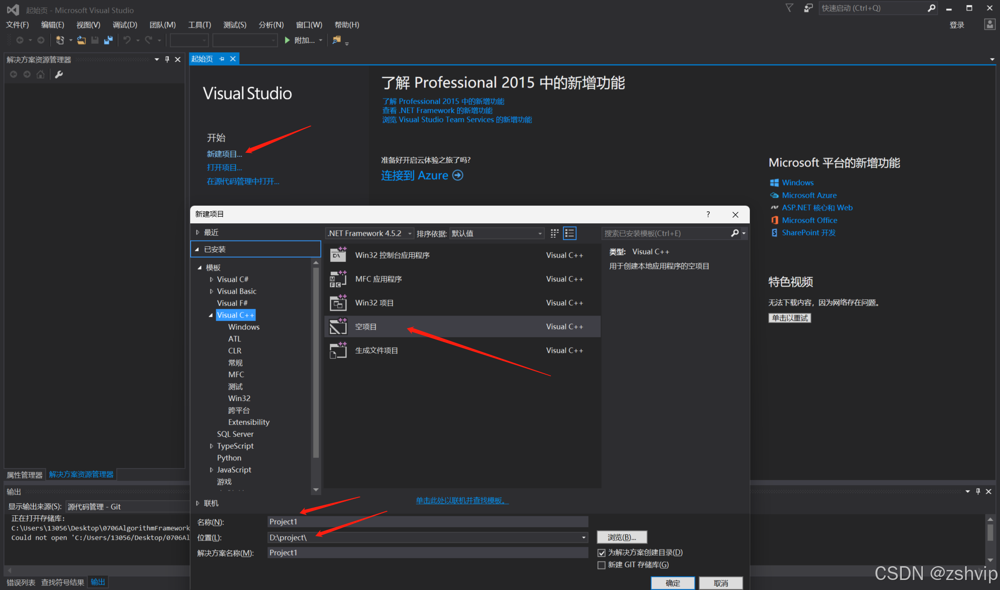The height and width of the screenshot is (590, 1000).
Task: Click the feedback icon in the title bar
Action: click(x=807, y=8)
